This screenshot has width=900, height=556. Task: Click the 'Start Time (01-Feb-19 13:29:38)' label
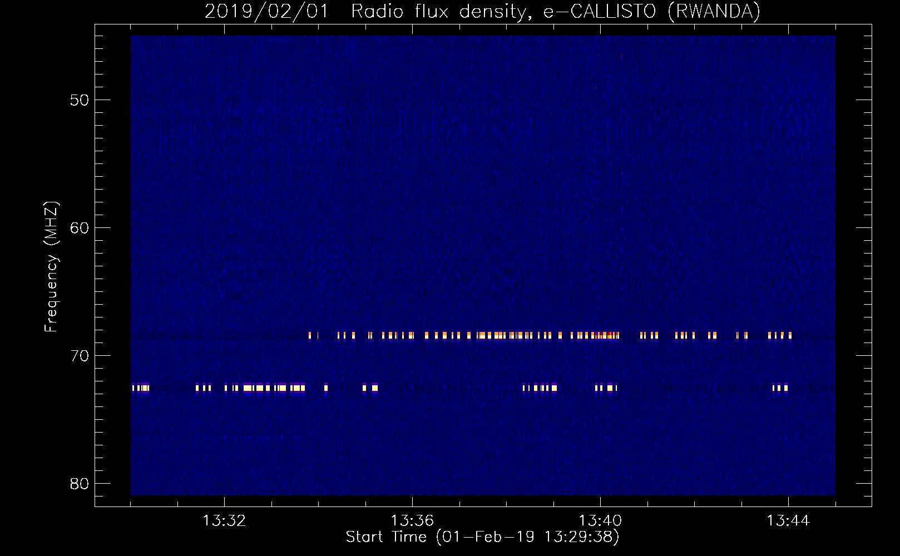[x=482, y=537]
